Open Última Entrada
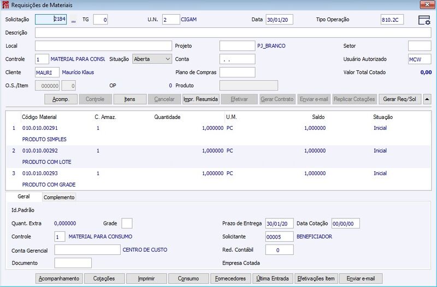This screenshot has width=437, height=287. (273, 278)
